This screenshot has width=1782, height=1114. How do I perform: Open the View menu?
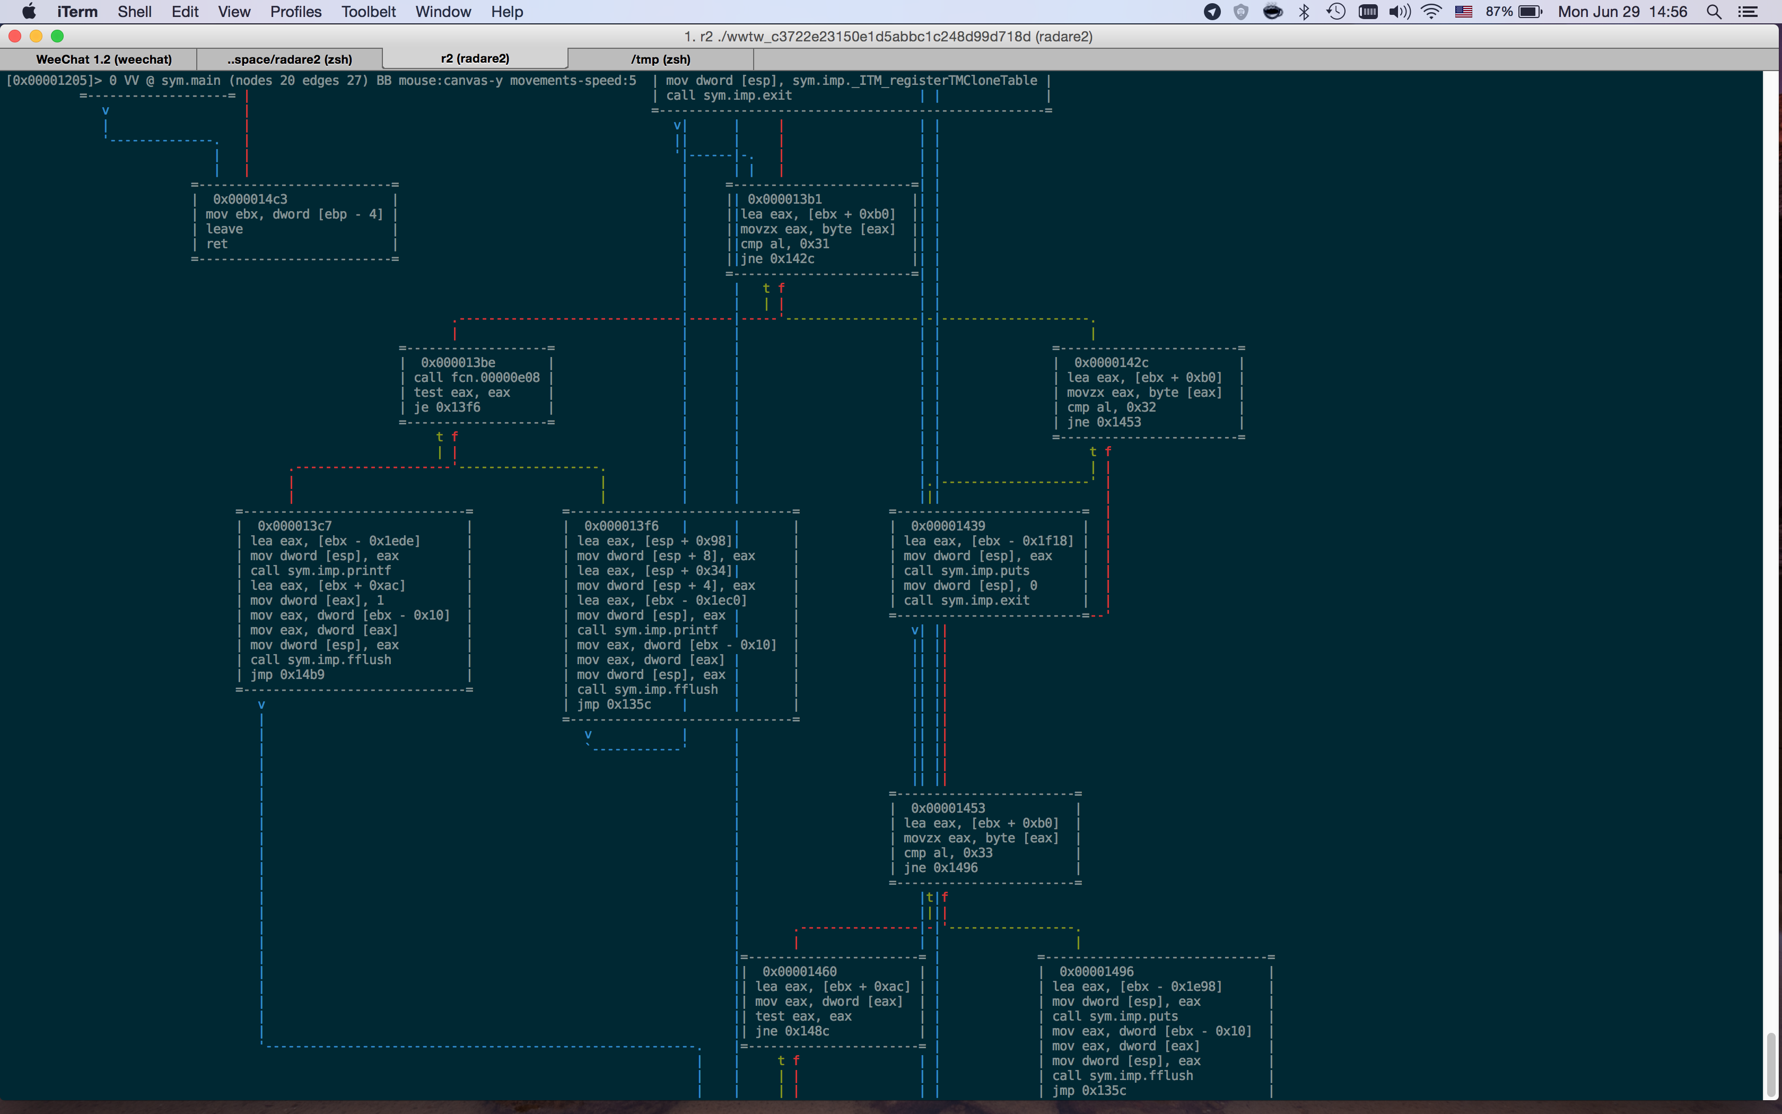point(234,11)
